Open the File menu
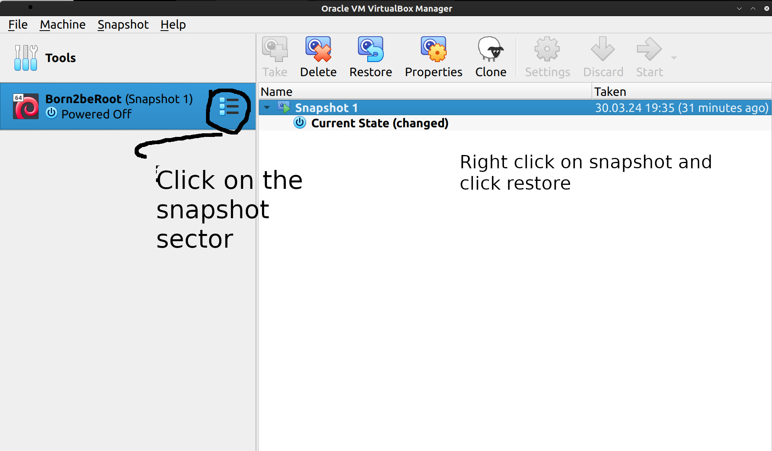The height and width of the screenshot is (451, 772). click(x=18, y=25)
